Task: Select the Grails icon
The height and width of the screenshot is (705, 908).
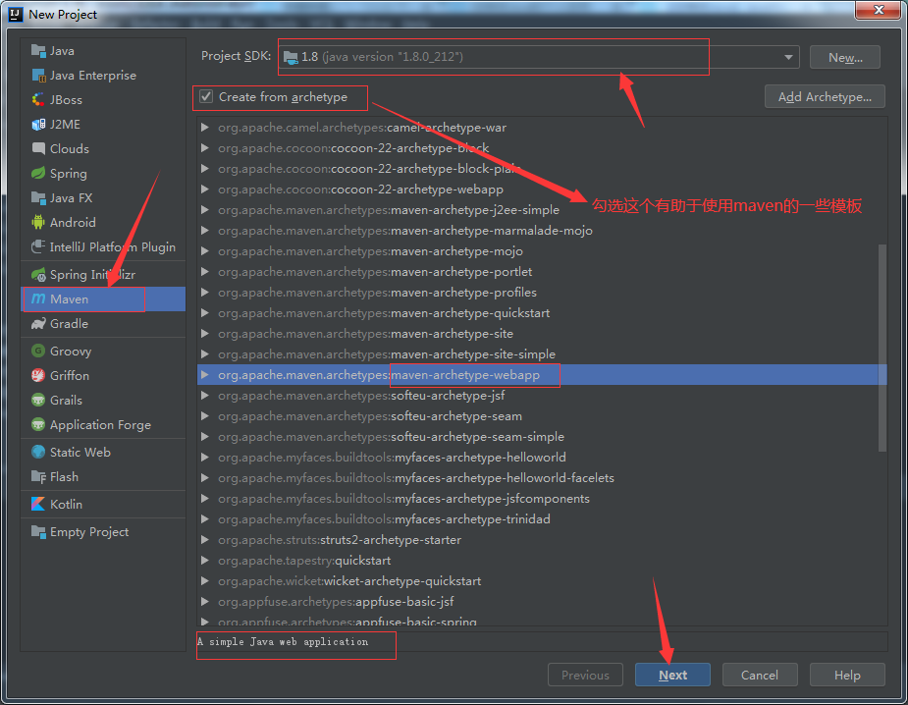Action: 38,401
